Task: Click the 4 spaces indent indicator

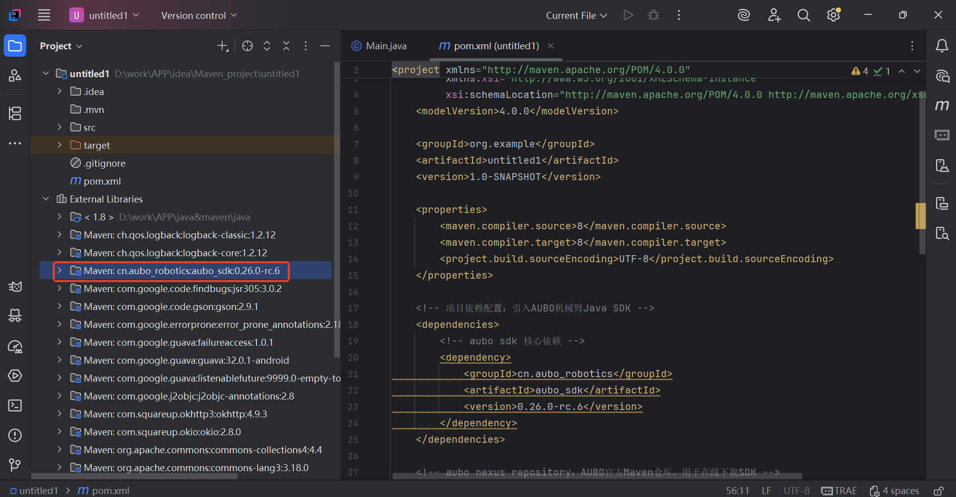Action: point(900,491)
